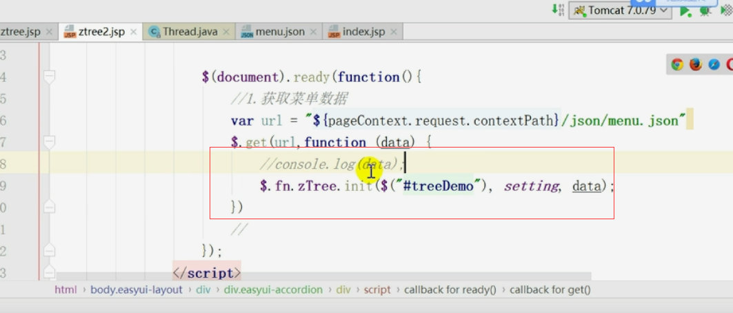Click the JSP file icon on index.jsp tab
733x313 pixels.
click(334, 32)
